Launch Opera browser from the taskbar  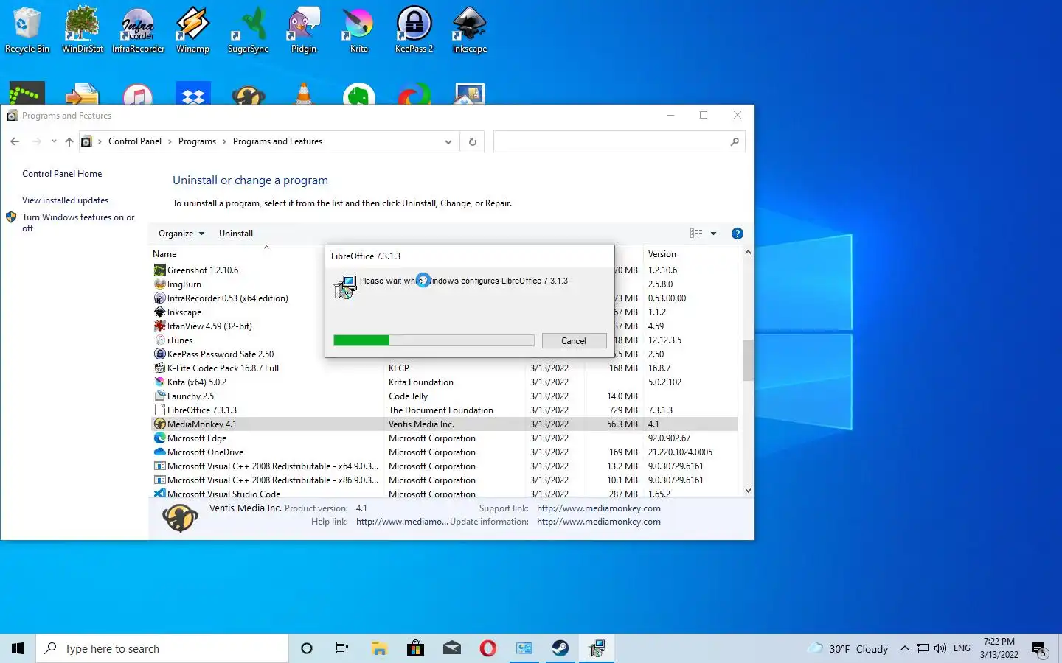pos(487,648)
